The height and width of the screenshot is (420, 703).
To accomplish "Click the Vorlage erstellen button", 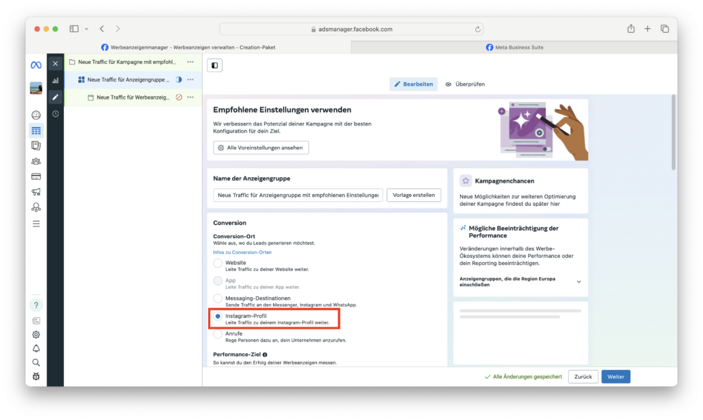I will click(414, 196).
